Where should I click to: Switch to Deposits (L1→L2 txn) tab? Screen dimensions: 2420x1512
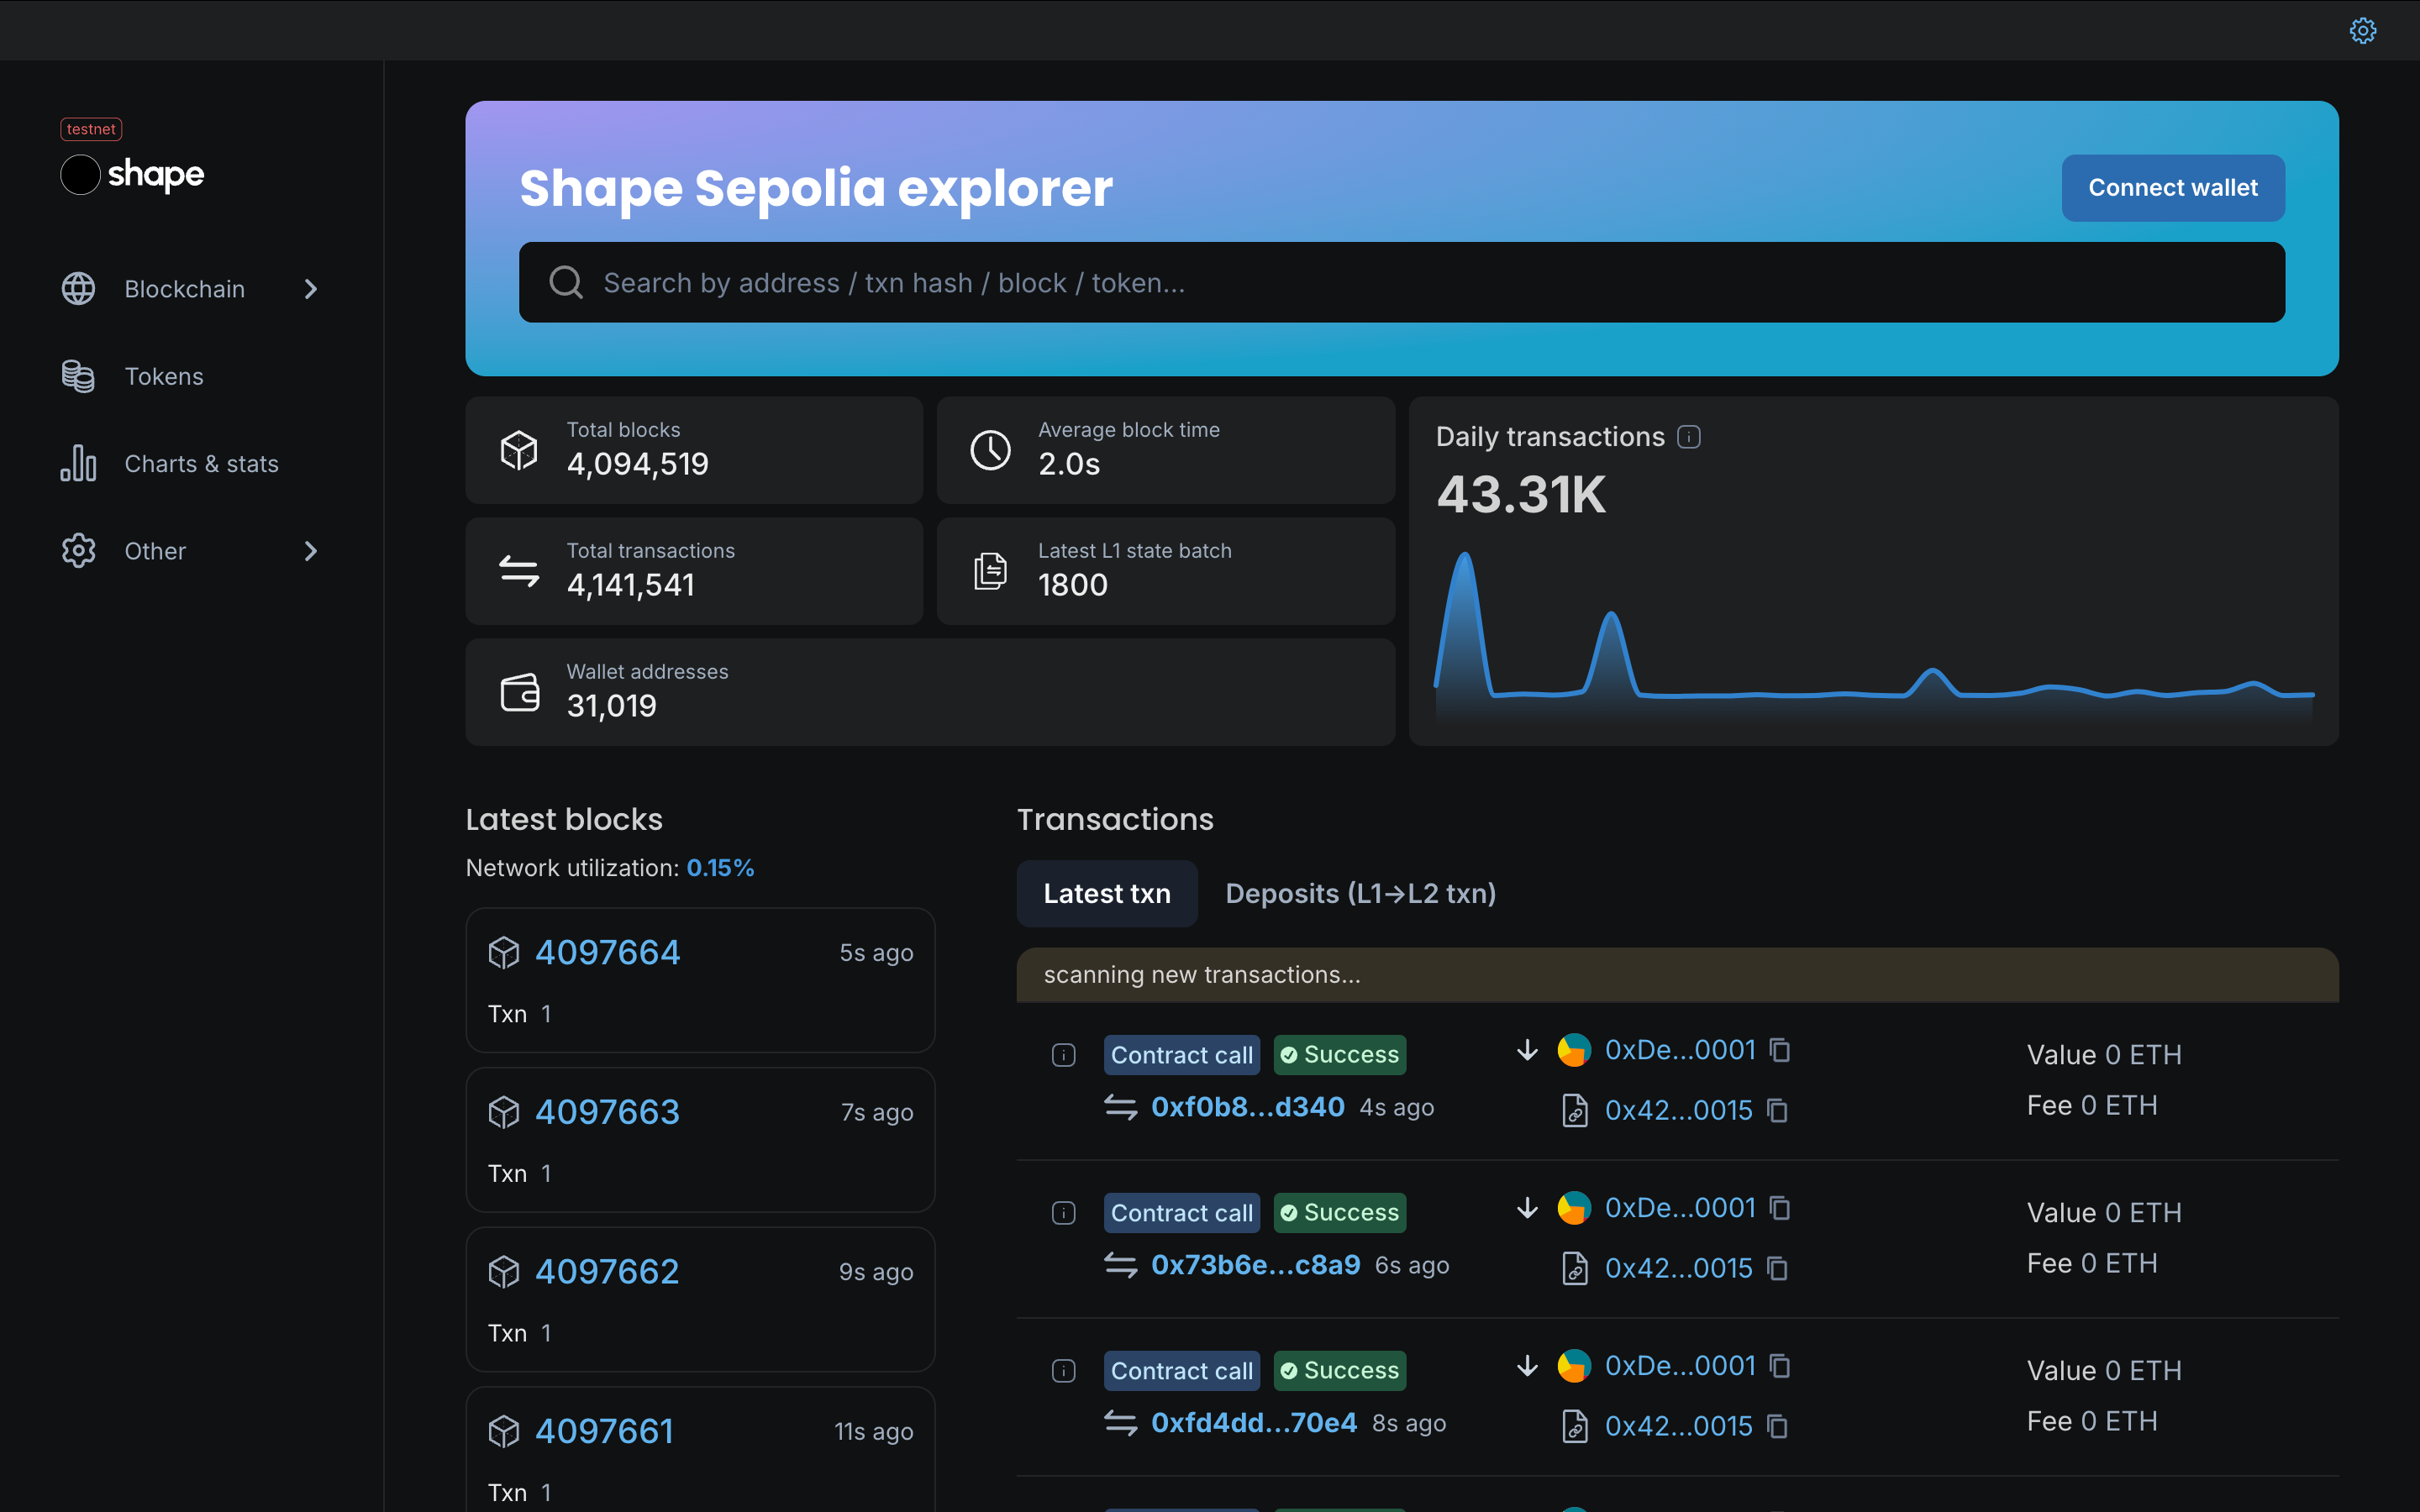(x=1360, y=893)
